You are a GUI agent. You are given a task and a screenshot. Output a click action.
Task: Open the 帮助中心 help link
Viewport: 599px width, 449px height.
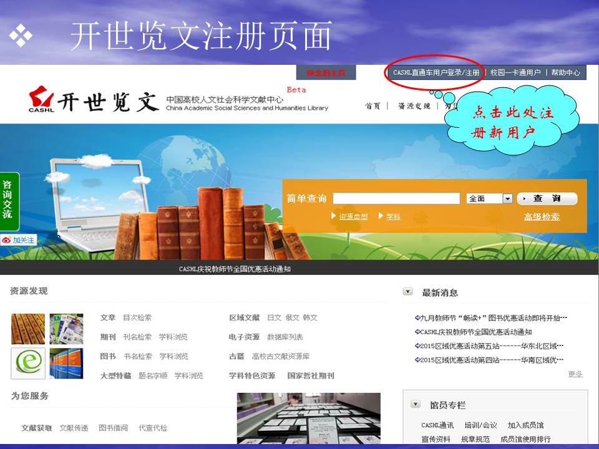tap(565, 72)
